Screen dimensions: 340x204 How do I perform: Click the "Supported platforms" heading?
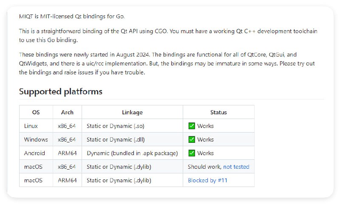[61, 91]
